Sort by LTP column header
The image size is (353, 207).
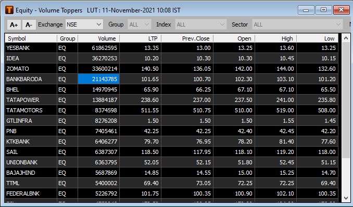tap(140, 38)
